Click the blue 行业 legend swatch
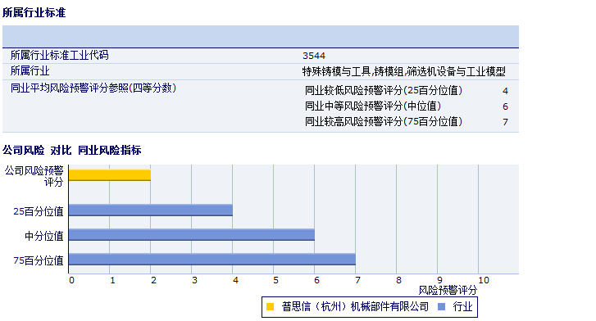The image size is (596, 321). (x=441, y=306)
